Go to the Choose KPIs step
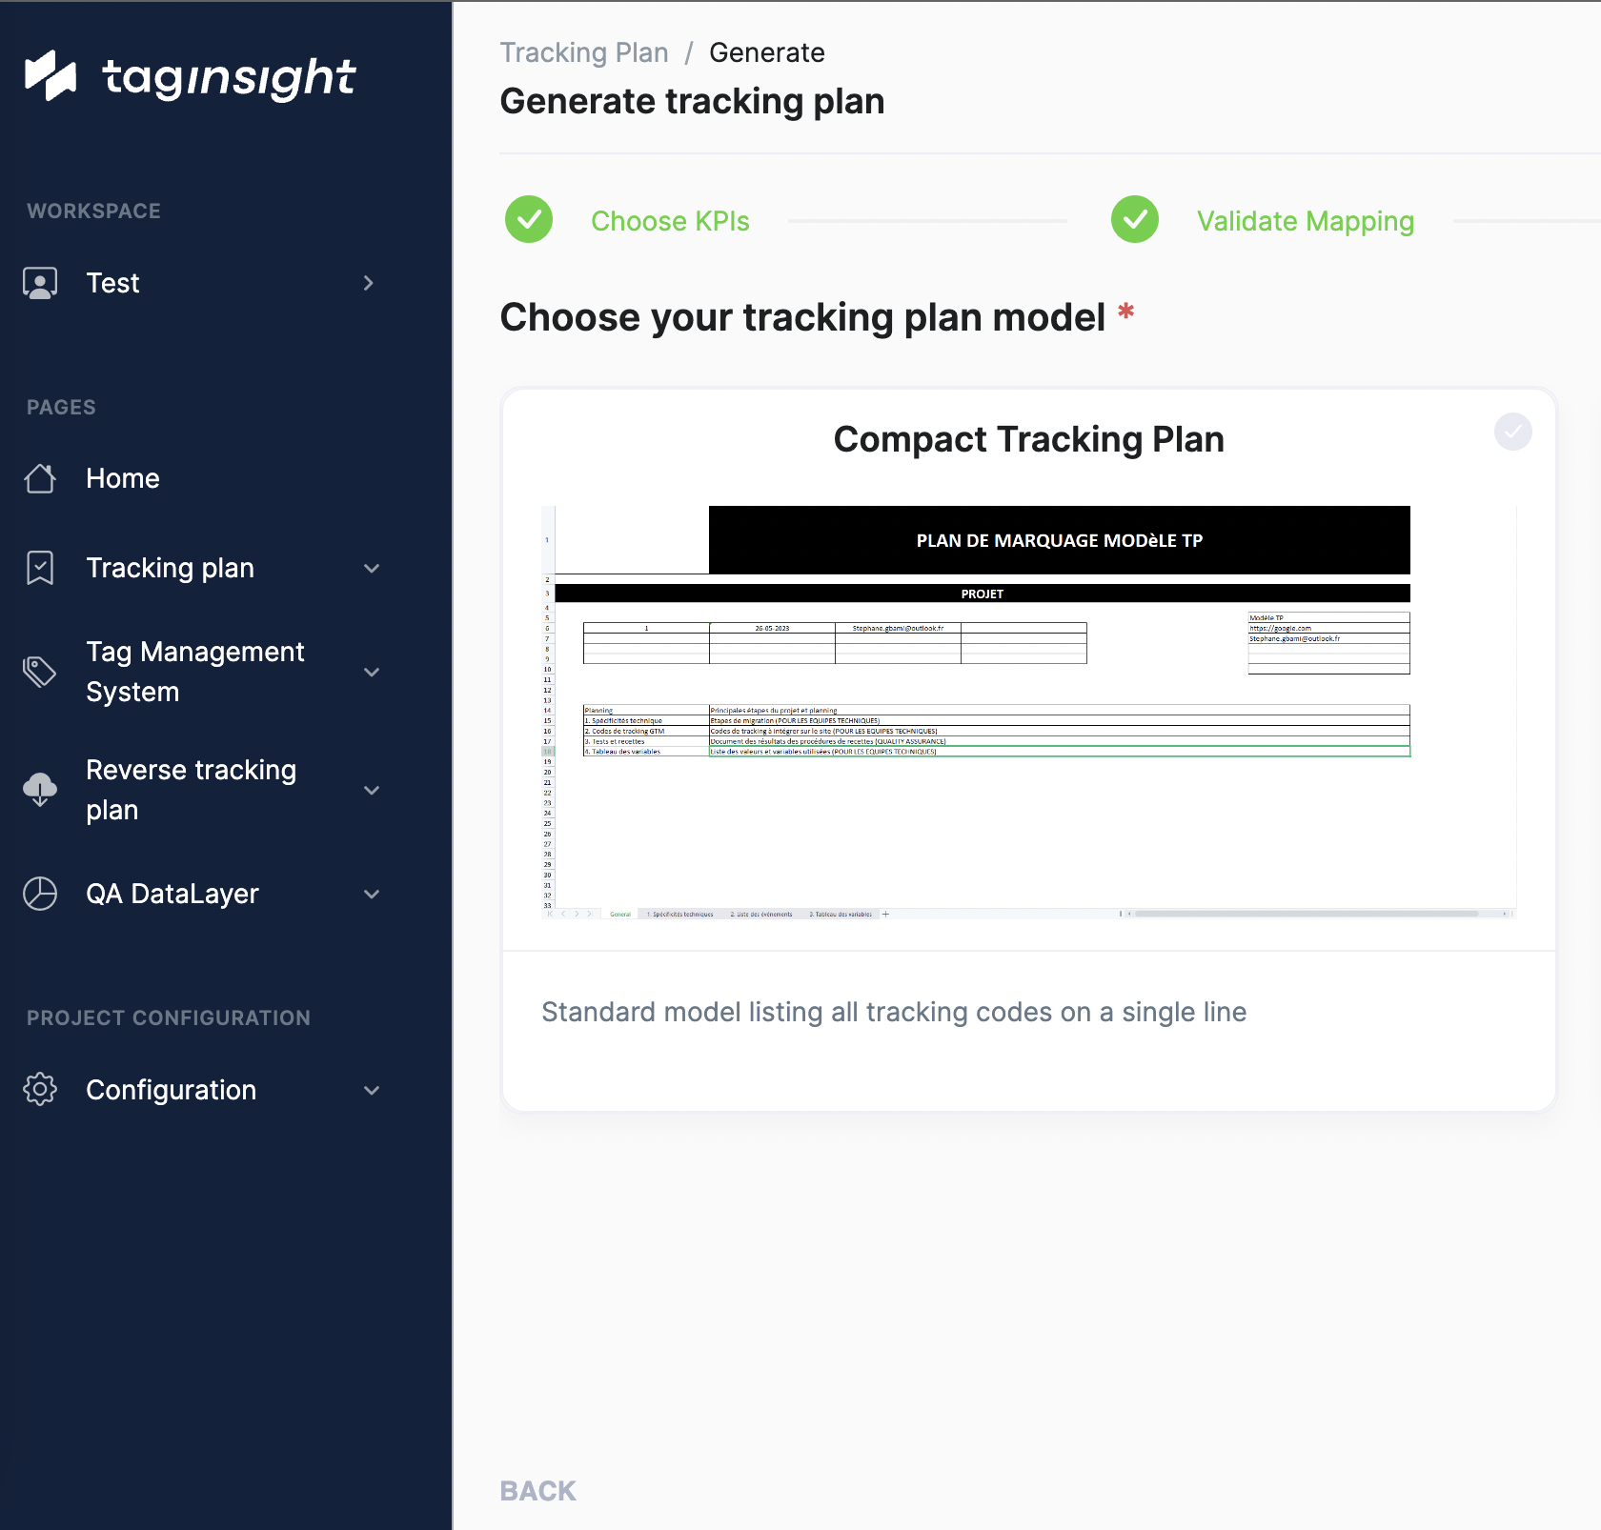Viewport: 1601px width, 1530px height. 670,221
